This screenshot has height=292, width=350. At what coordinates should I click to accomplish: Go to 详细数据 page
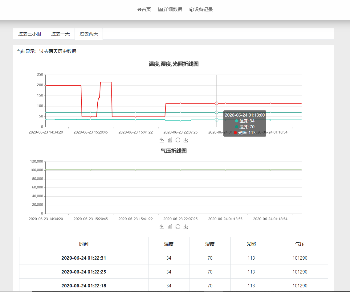coord(170,10)
